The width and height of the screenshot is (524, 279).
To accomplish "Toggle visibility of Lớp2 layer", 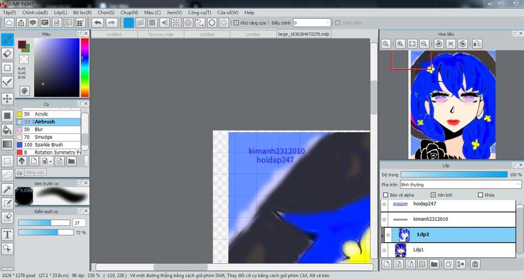I will pyautogui.click(x=388, y=235).
